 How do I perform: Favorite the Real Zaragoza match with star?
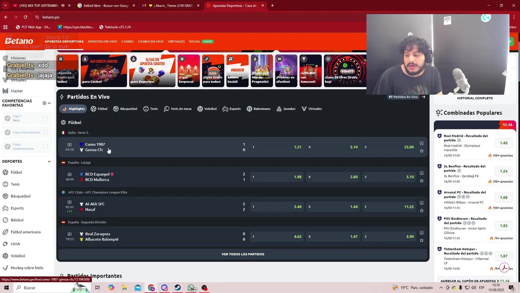tap(422, 241)
